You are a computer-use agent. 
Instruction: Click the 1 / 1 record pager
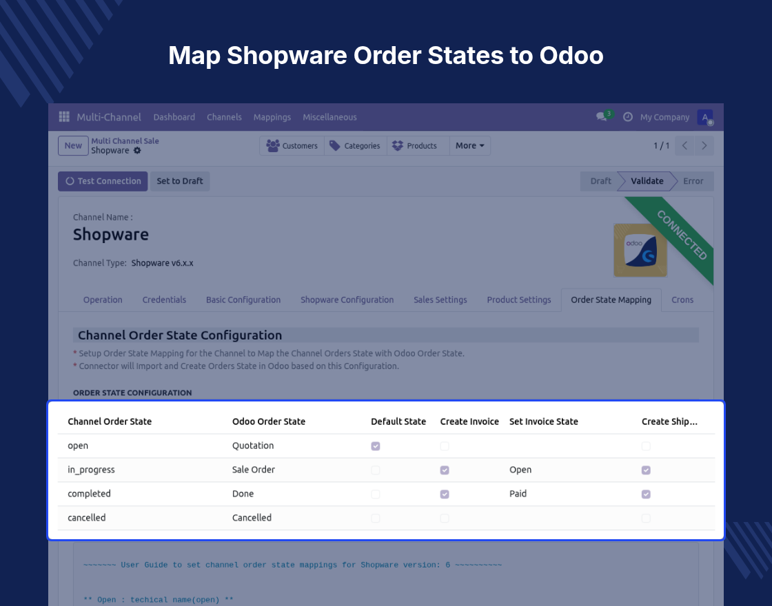pos(661,145)
